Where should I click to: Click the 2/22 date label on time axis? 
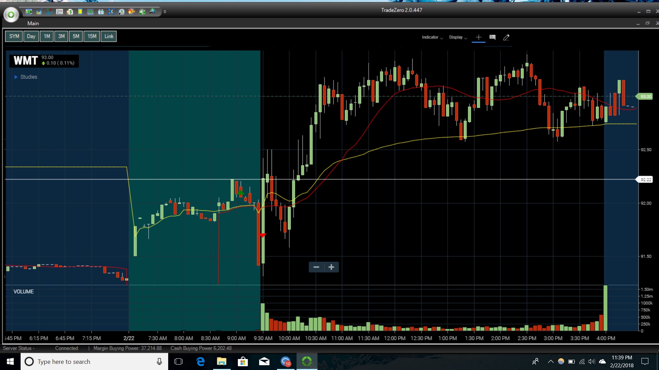point(129,338)
